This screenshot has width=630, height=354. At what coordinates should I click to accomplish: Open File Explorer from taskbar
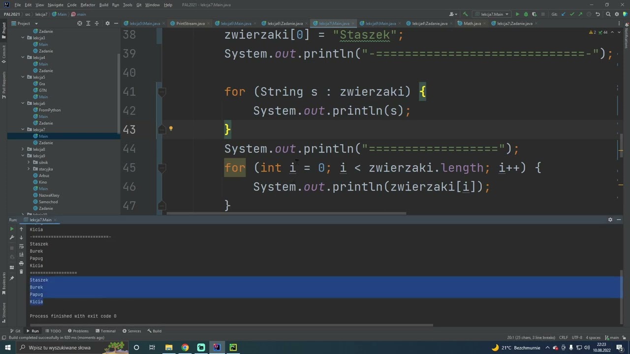[x=169, y=348]
